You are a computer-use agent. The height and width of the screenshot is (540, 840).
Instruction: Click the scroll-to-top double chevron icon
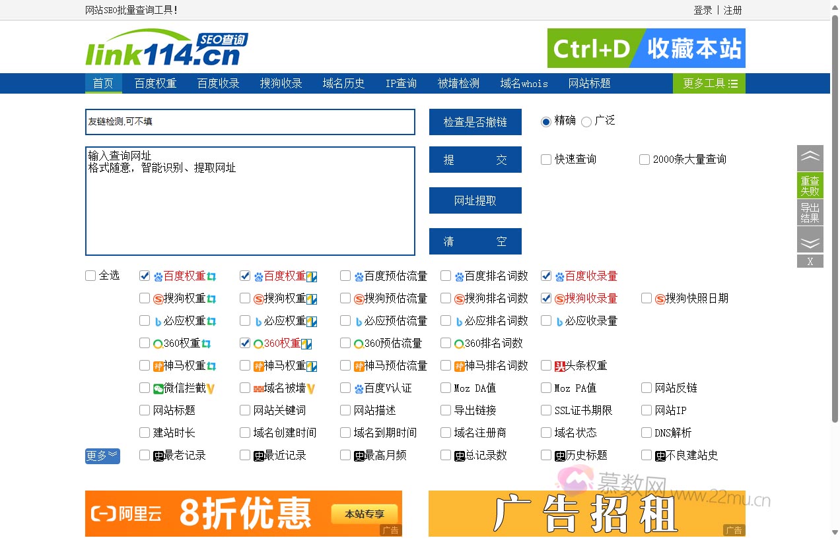pos(810,158)
